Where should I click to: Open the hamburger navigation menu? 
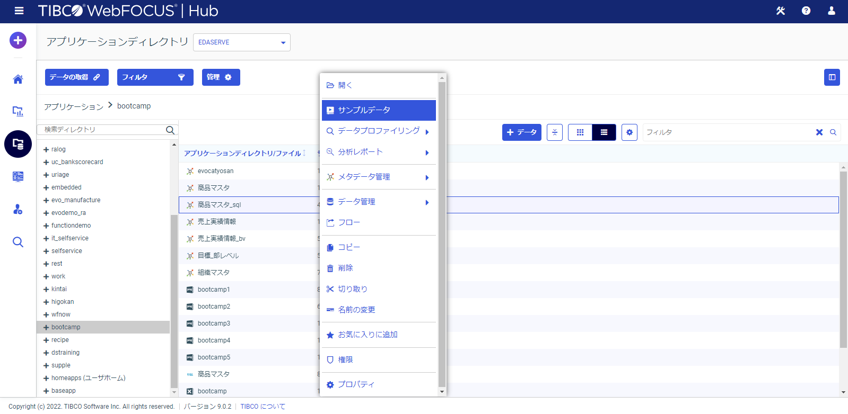pyautogui.click(x=19, y=11)
